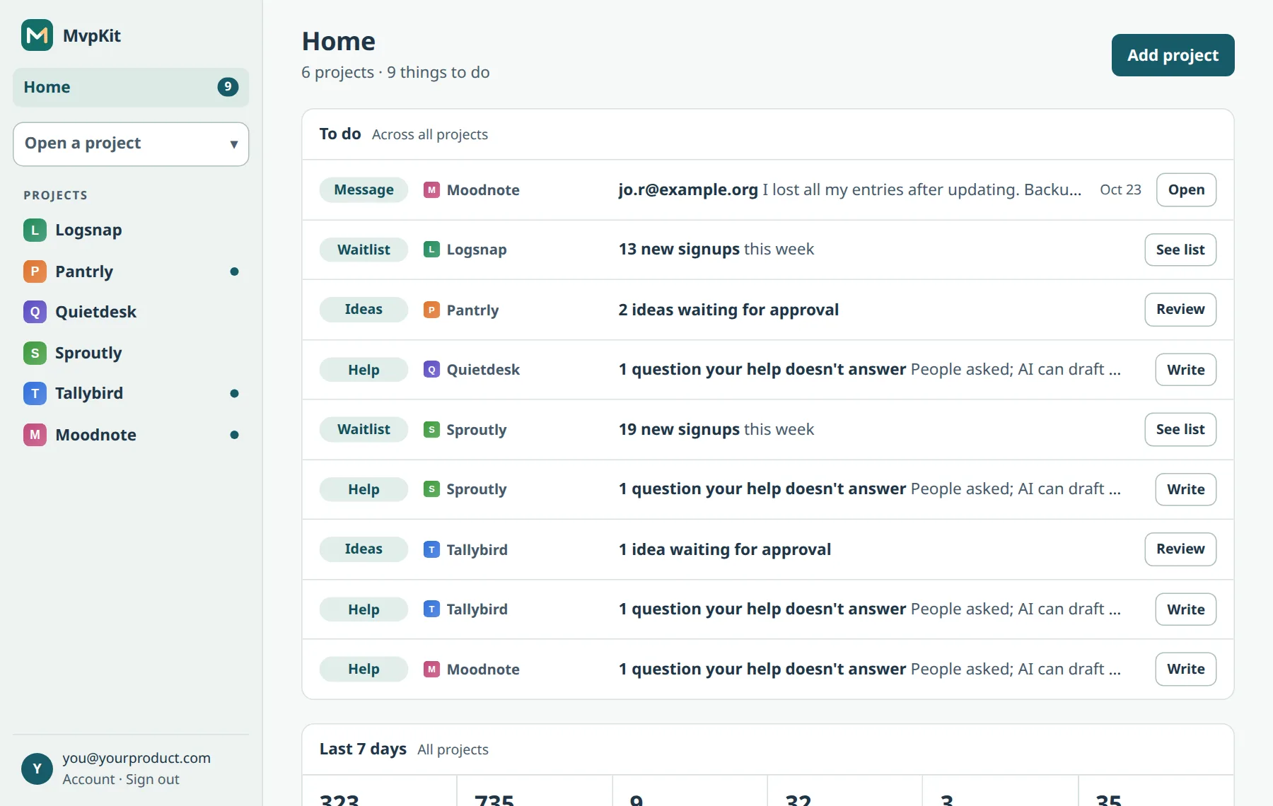Open the jo.r@example.org message from Moodnote
Image resolution: width=1273 pixels, height=806 pixels.
[1186, 189]
